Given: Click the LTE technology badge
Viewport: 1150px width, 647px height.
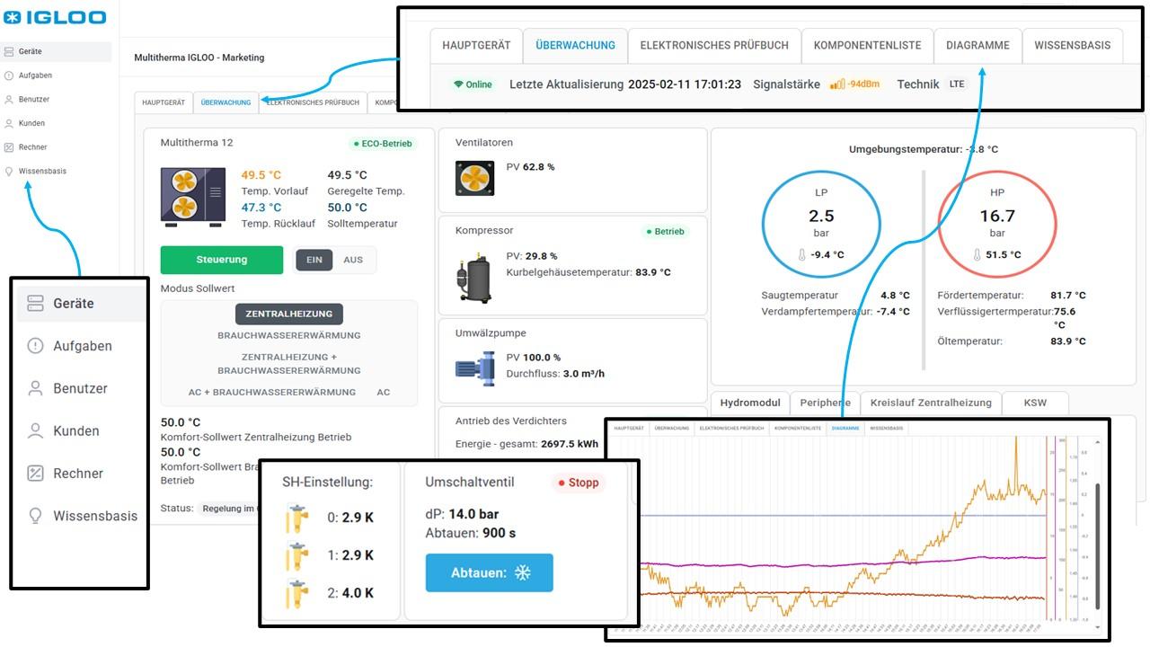Looking at the screenshot, I should tap(957, 84).
